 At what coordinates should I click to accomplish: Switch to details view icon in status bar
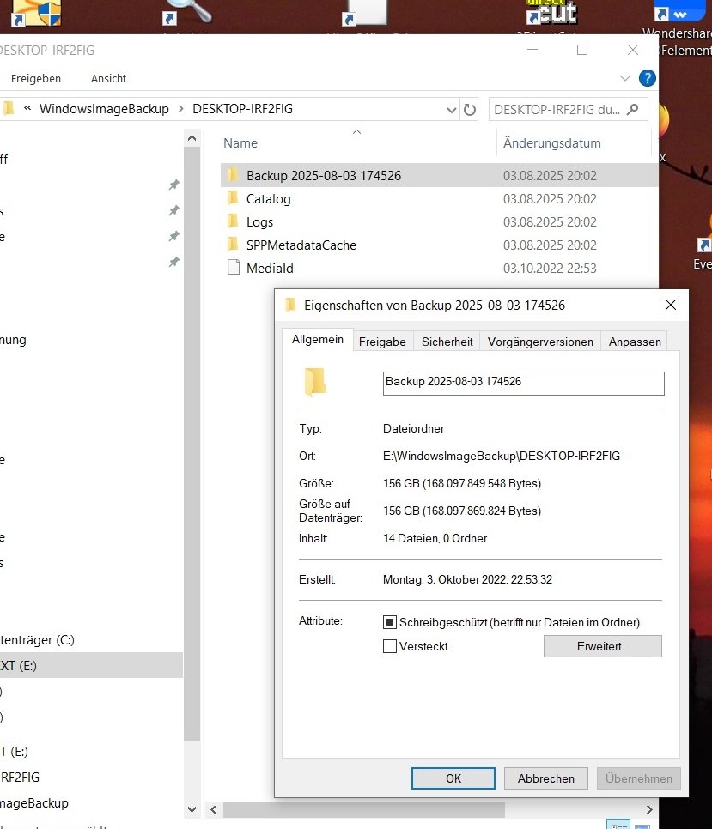point(618,825)
